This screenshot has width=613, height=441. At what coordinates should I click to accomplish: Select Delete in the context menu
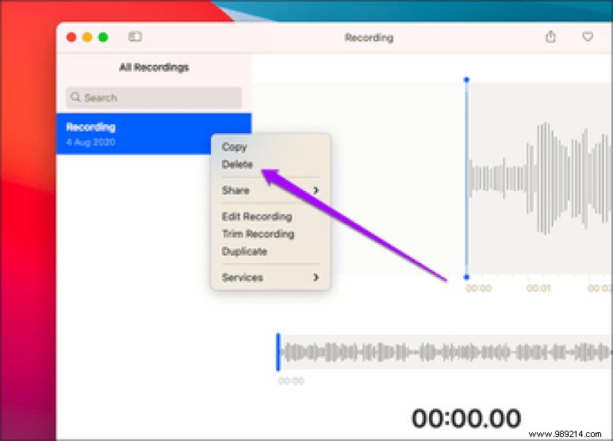point(238,165)
